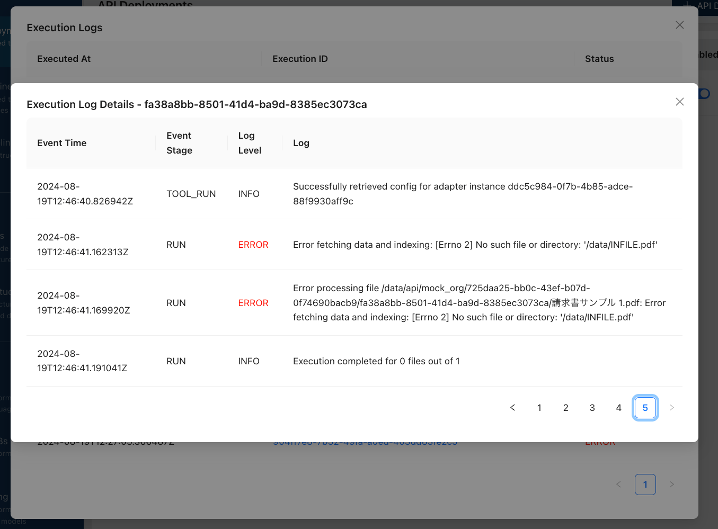
Task: Click 'Execution completed for 0 files' message
Action: [x=376, y=361]
